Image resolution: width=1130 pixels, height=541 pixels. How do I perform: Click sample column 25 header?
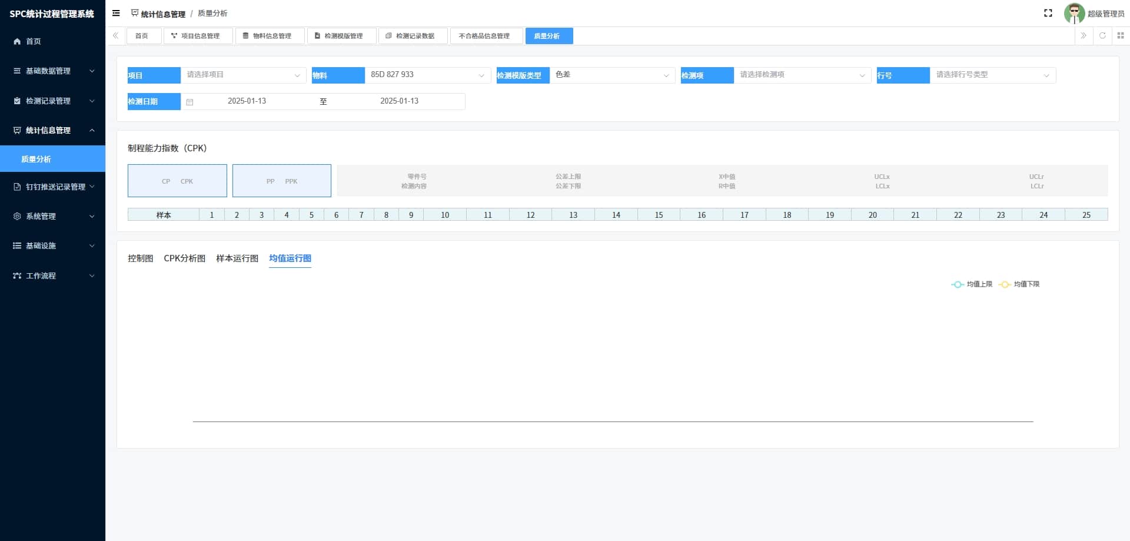[x=1086, y=215]
